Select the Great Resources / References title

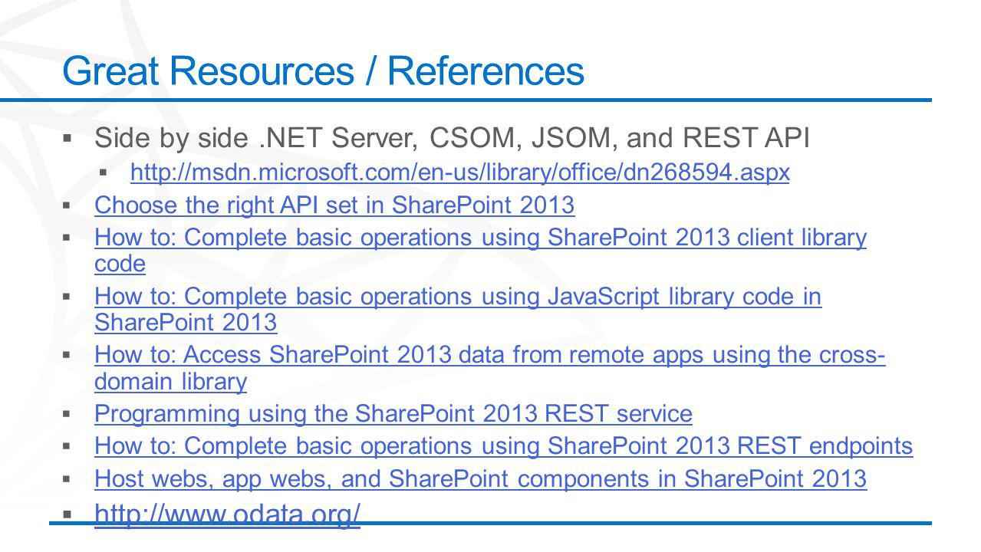click(x=323, y=71)
